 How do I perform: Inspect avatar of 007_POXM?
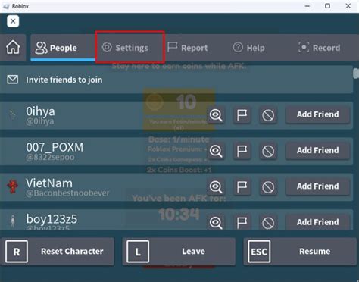[216, 152]
